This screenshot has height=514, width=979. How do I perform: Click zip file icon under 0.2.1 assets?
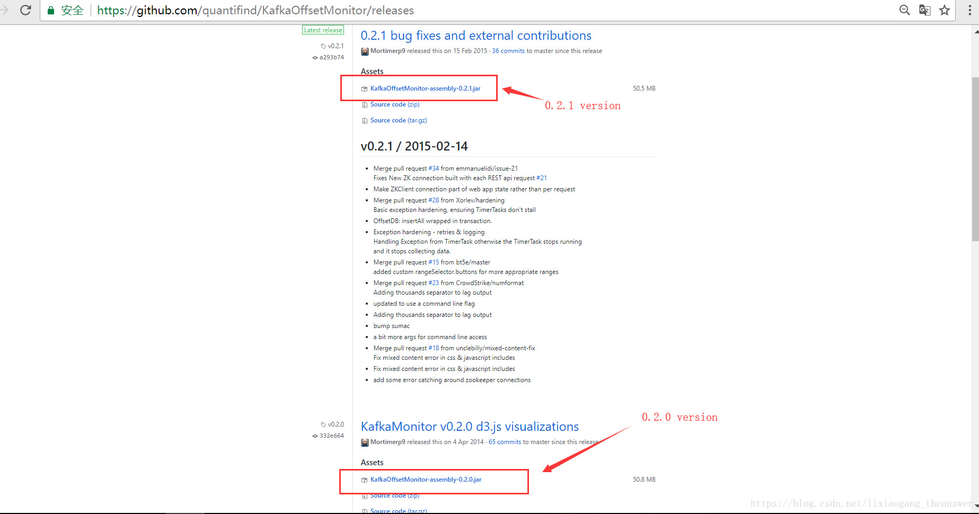(364, 105)
